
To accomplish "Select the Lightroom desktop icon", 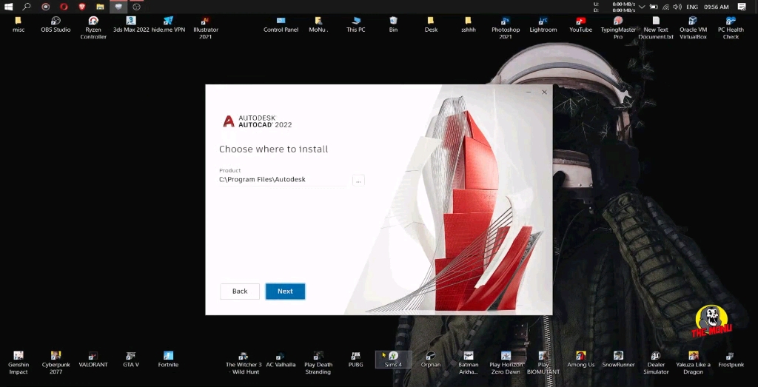I will (543, 25).
